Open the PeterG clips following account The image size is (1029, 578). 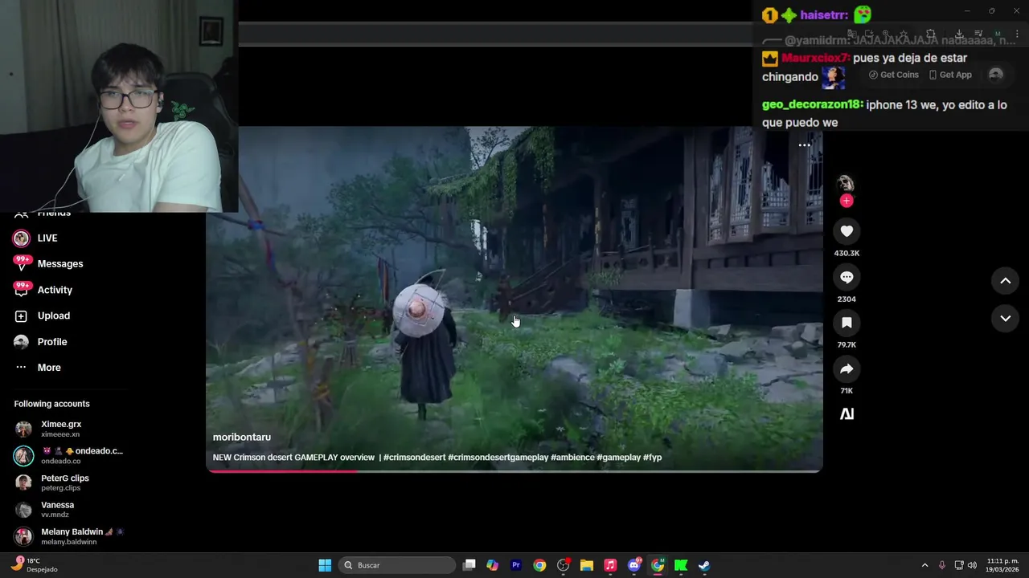pyautogui.click(x=52, y=482)
